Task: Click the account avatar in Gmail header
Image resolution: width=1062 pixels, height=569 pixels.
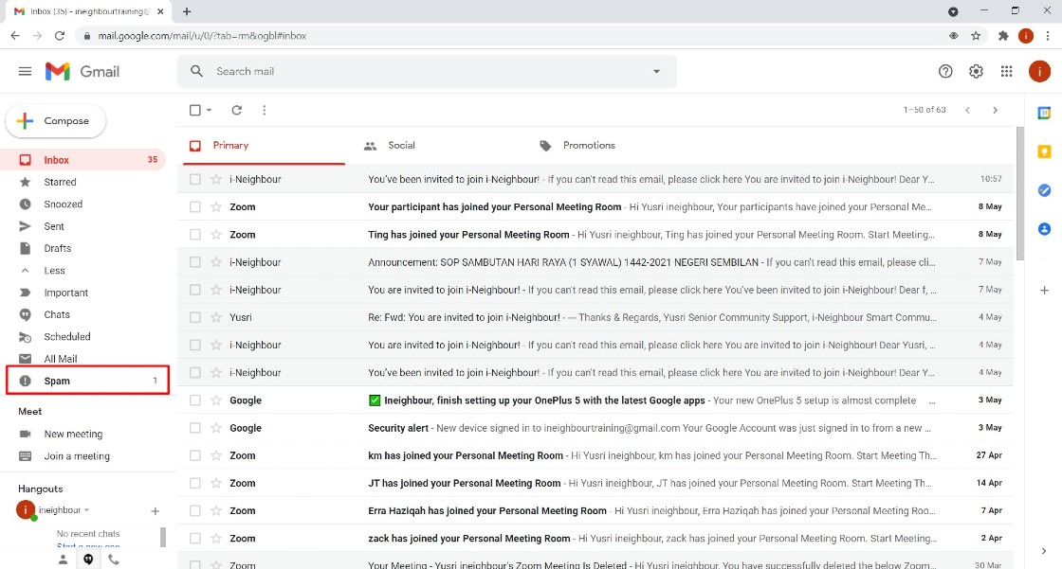Action: 1039,71
